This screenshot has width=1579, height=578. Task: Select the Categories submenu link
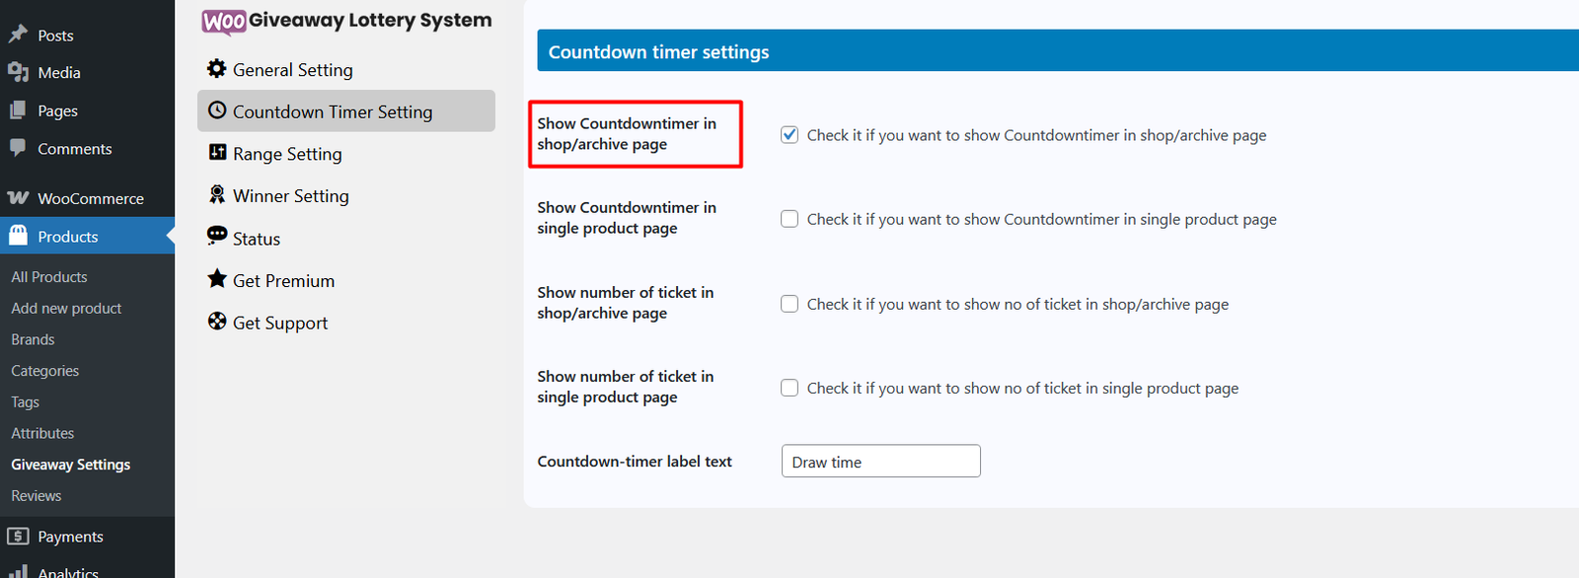click(44, 371)
